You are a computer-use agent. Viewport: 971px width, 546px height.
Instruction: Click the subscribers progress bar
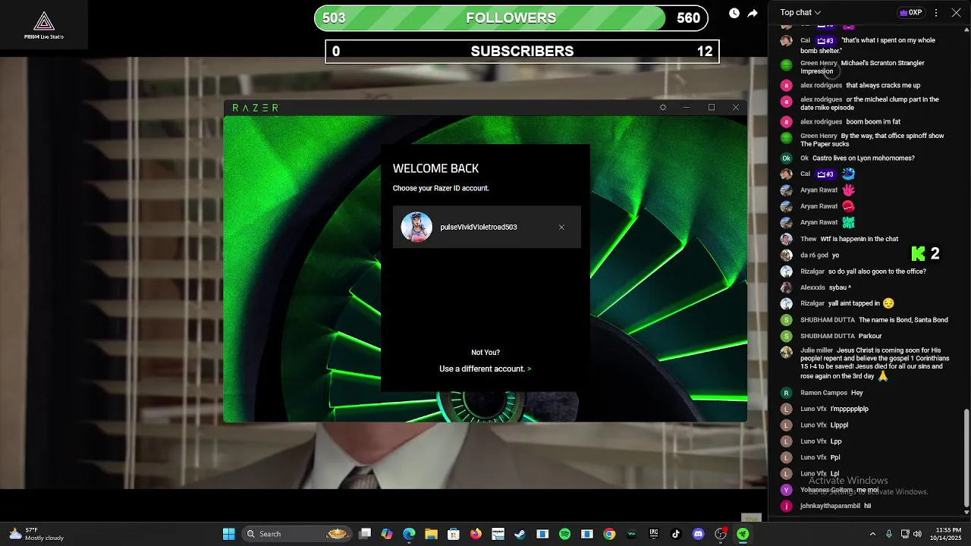[523, 52]
